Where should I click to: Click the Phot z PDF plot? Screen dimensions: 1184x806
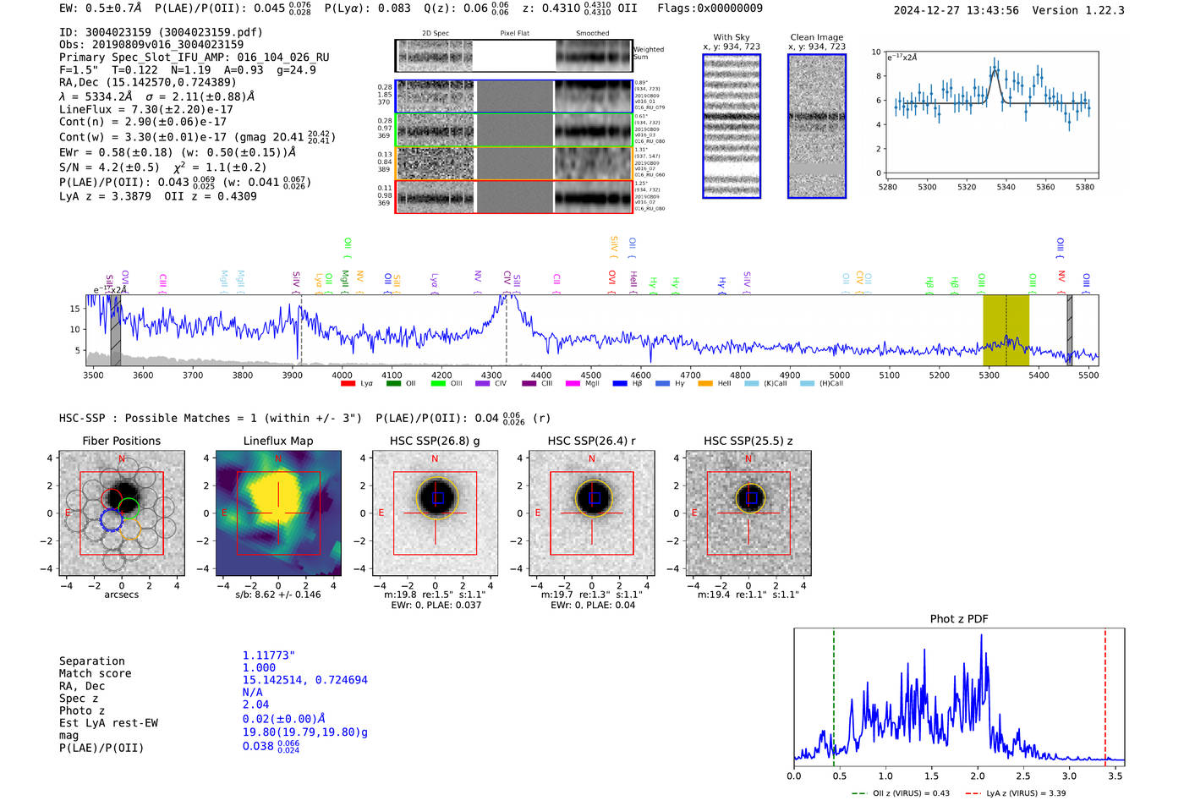pyautogui.click(x=959, y=697)
